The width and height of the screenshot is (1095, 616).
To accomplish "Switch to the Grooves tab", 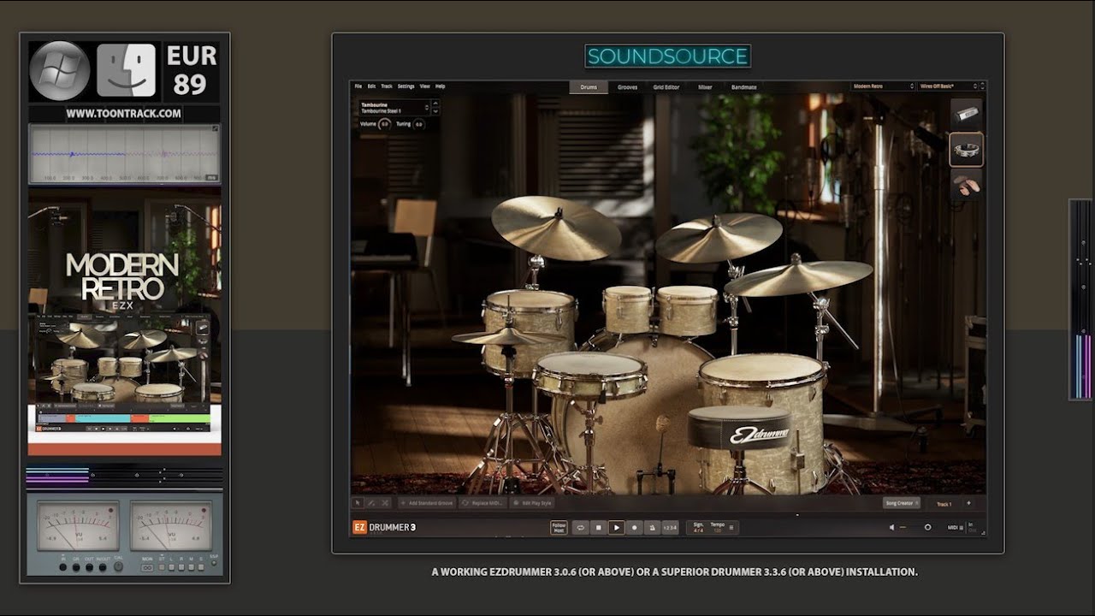I will coord(627,87).
